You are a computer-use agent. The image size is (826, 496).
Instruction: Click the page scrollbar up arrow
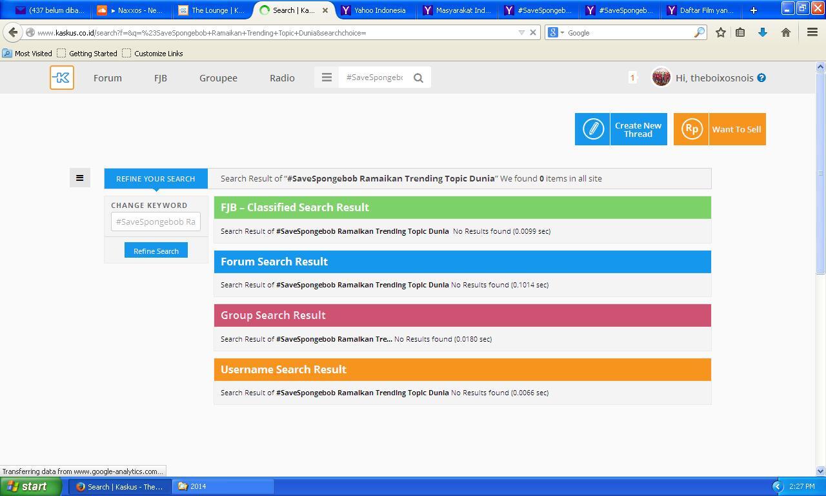coord(821,67)
